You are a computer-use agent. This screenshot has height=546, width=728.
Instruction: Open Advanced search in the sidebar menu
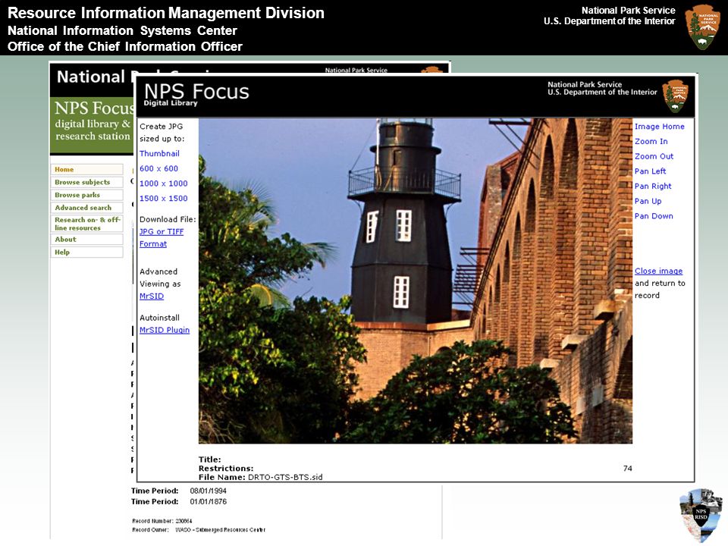point(86,208)
